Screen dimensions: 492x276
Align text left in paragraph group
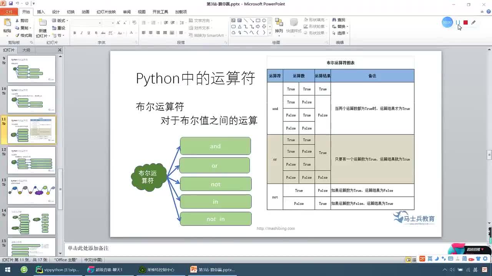[143, 33]
